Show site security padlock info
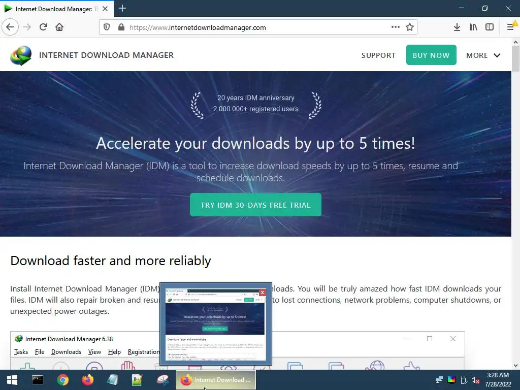Viewport: 520px width, 390px height. pyautogui.click(x=121, y=27)
